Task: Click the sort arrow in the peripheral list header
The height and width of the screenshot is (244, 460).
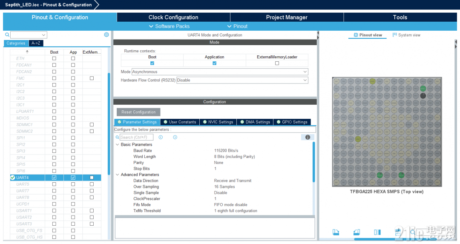Action: pyautogui.click(x=27, y=52)
